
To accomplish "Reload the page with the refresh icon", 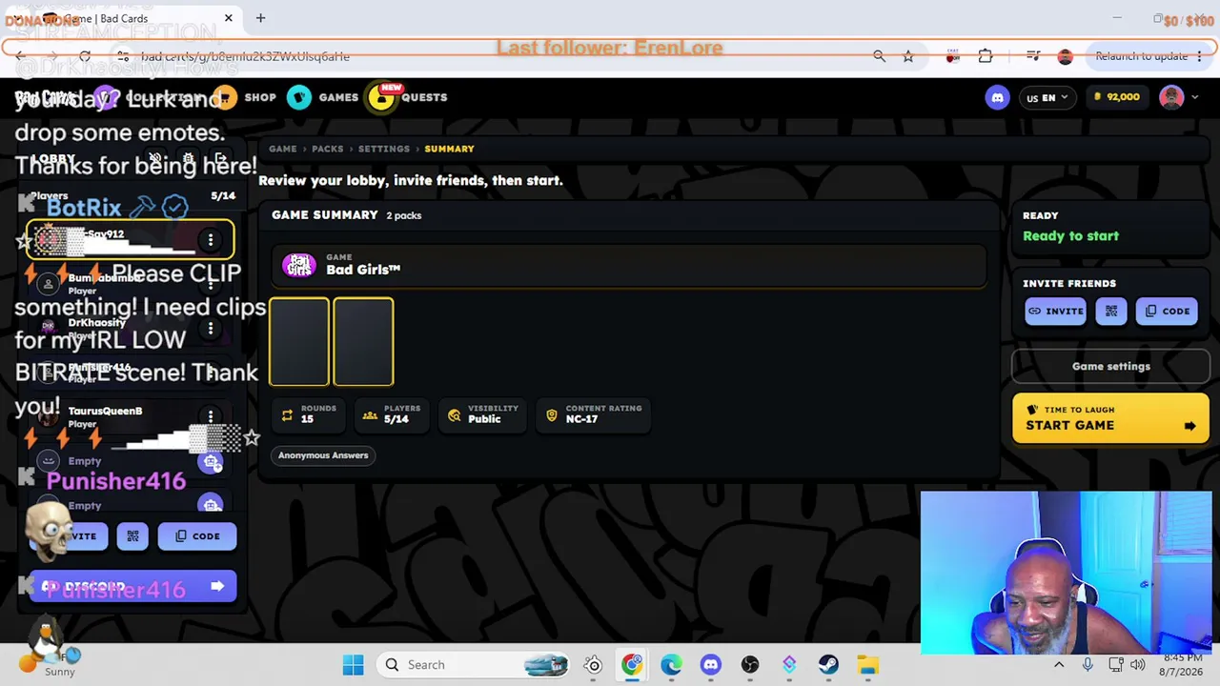I will [85, 56].
